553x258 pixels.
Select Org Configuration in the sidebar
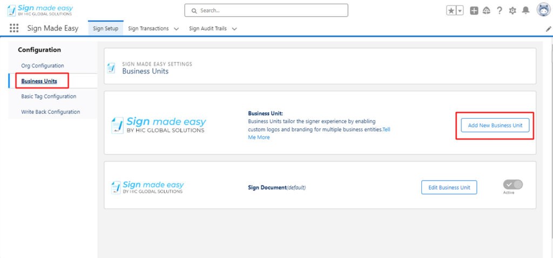[x=43, y=65]
